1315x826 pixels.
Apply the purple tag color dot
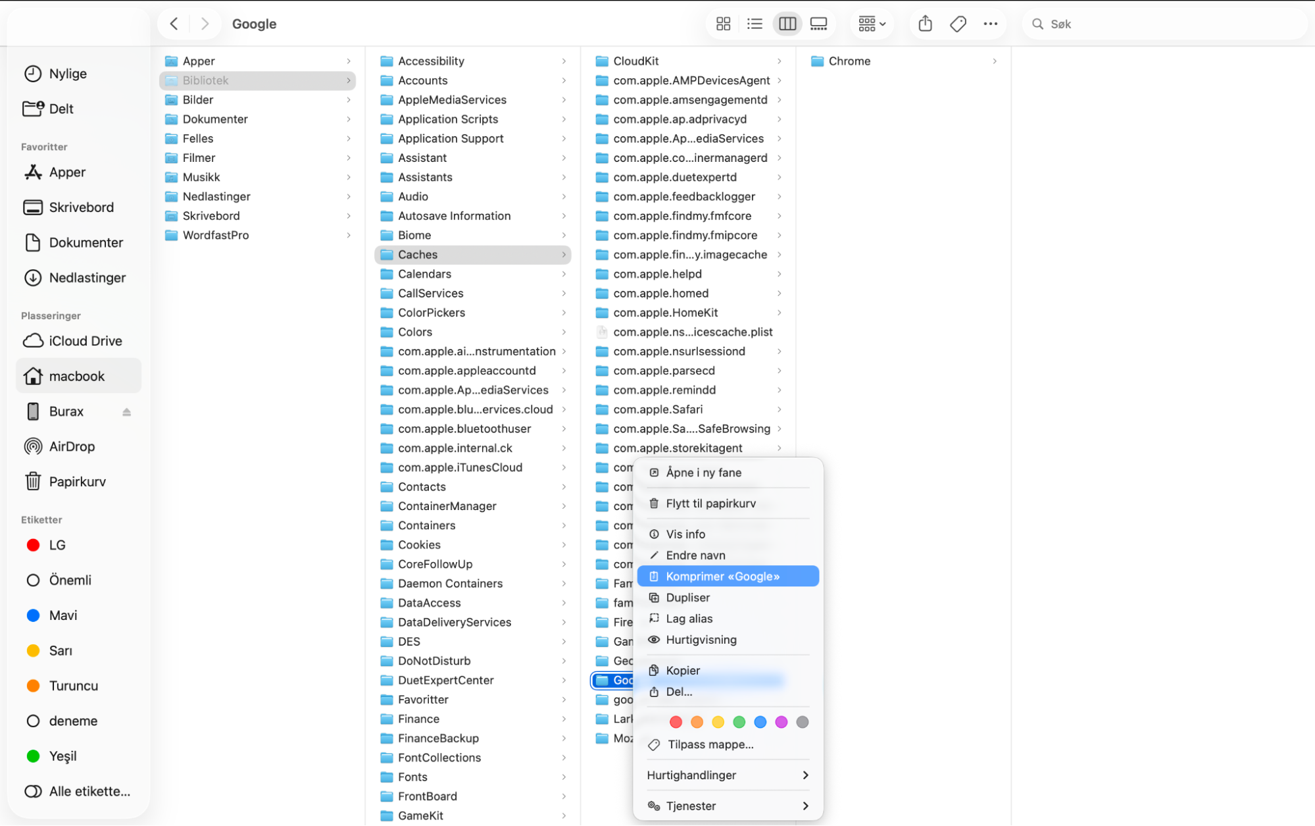point(781,722)
